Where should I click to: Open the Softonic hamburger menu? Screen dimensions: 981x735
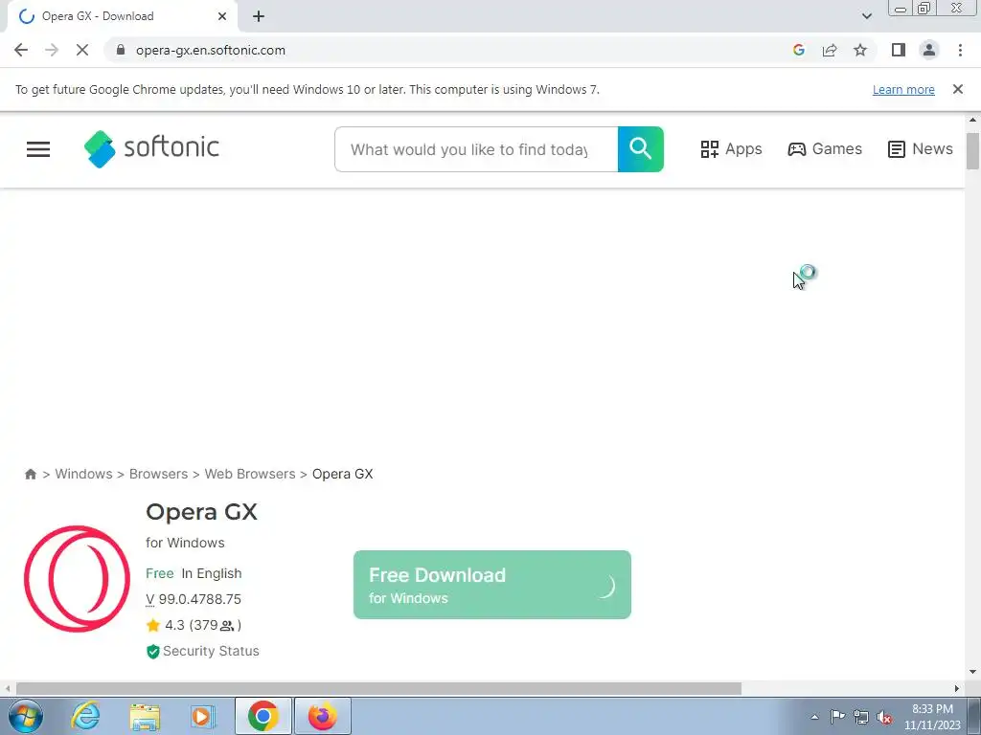[x=38, y=148]
